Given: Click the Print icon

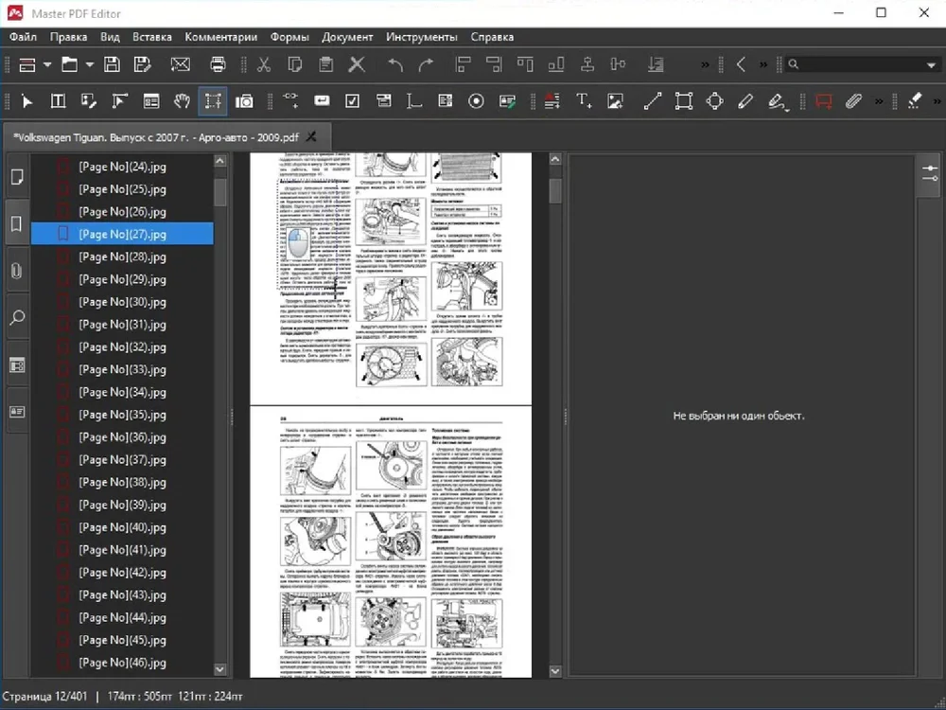Looking at the screenshot, I should tap(218, 64).
